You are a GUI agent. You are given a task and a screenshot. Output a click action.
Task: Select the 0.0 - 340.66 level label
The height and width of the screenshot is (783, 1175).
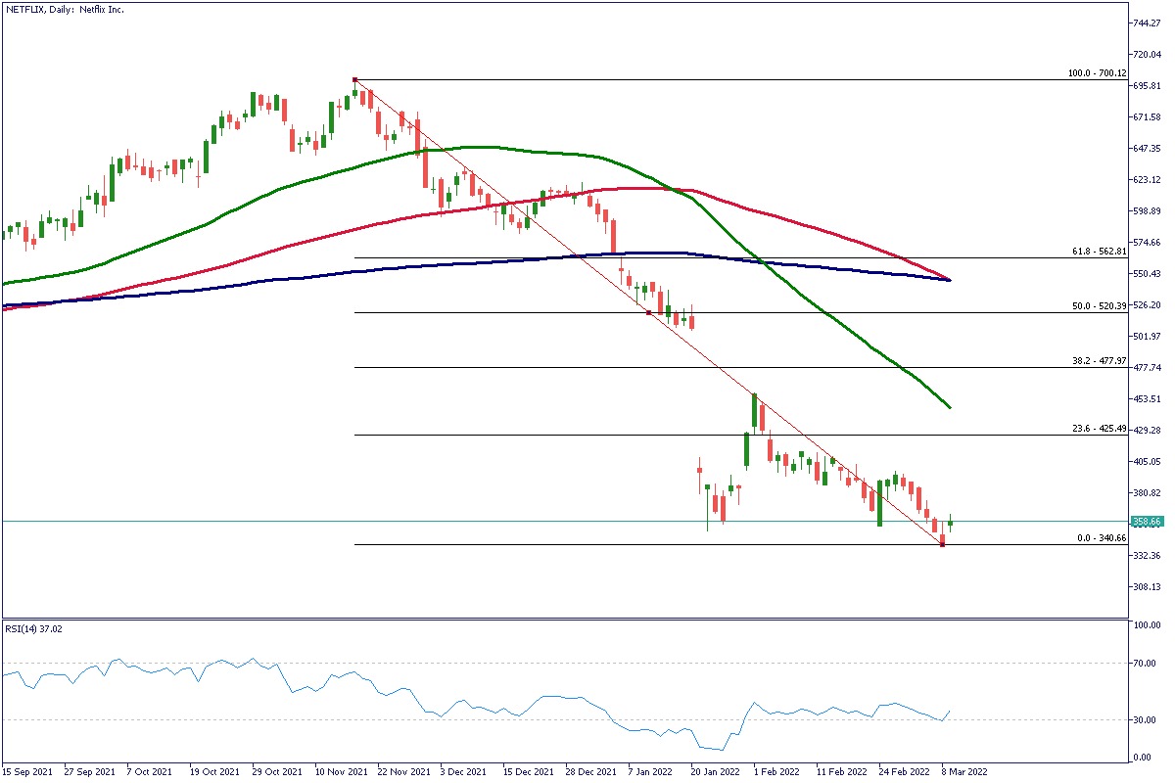coord(1103,538)
